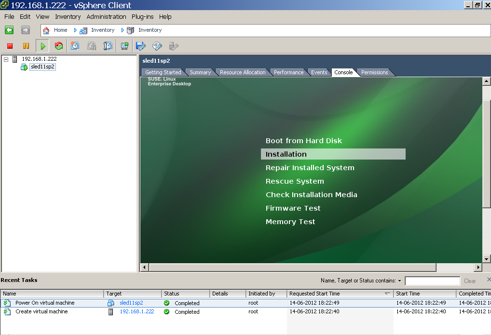Click the grey forward navigation arrow

click(x=26, y=30)
